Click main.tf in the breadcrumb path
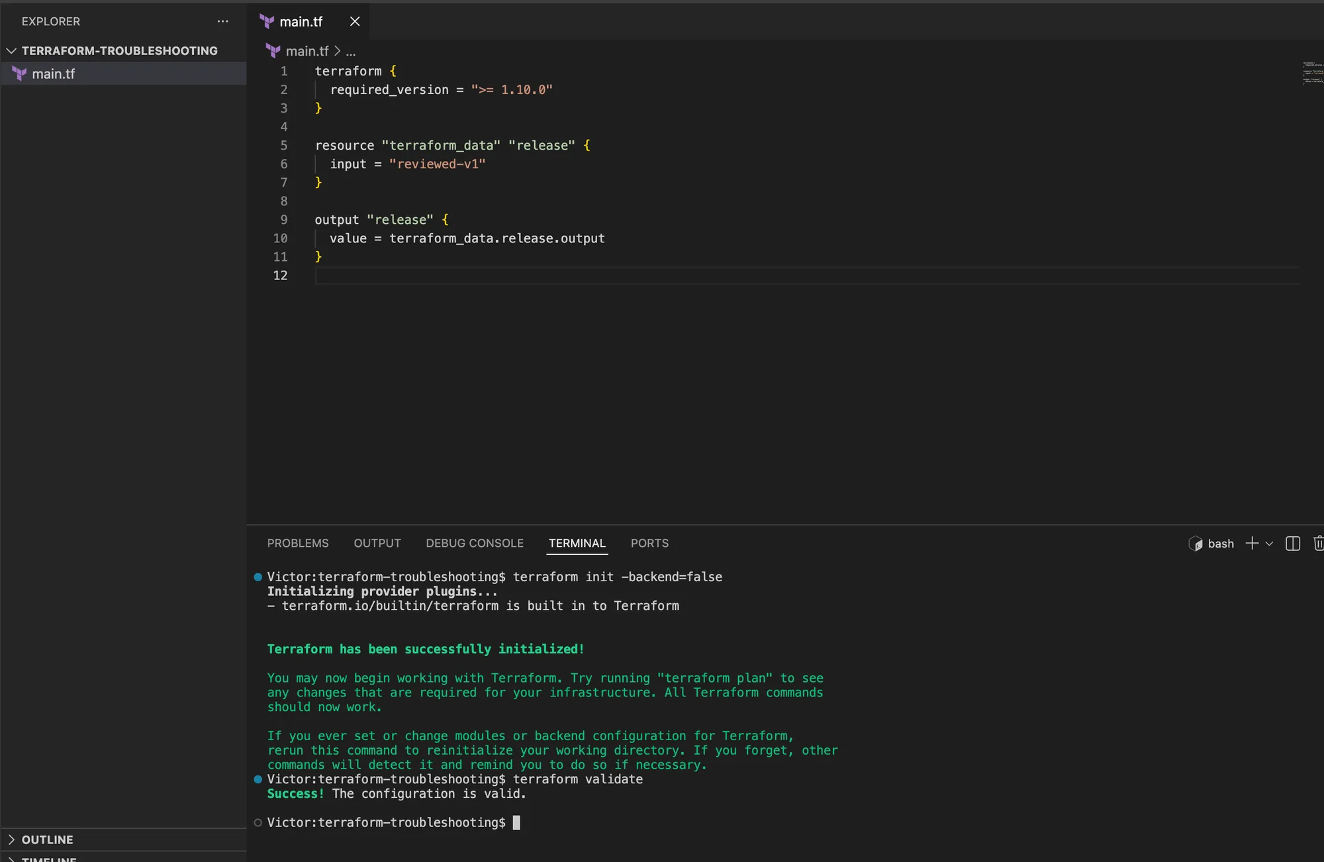This screenshot has width=1324, height=862. tap(307, 51)
